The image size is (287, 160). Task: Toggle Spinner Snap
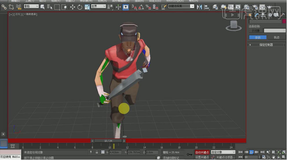point(155,7)
